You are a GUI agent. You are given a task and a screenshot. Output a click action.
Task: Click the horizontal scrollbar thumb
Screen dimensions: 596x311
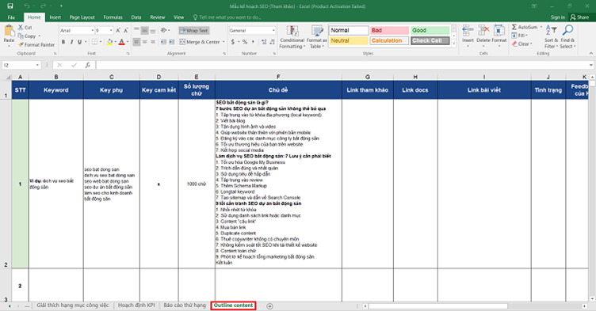pyautogui.click(x=437, y=305)
